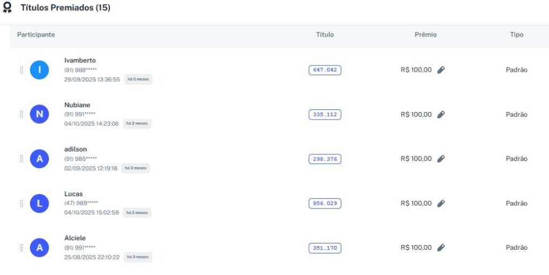Grab drag handle beside Ivamberto
Image resolution: width=549 pixels, height=275 pixels.
tap(21, 70)
